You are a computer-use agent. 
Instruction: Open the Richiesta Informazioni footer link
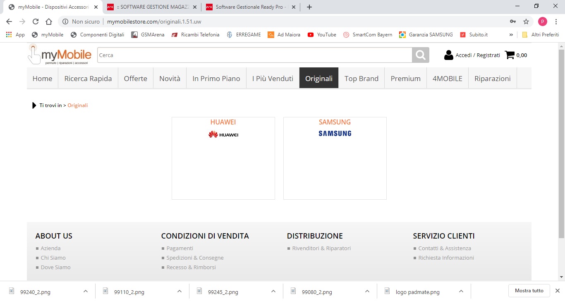click(x=446, y=258)
